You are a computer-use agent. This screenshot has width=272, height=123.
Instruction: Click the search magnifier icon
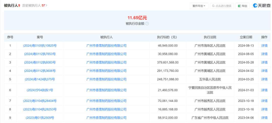(213, 6)
